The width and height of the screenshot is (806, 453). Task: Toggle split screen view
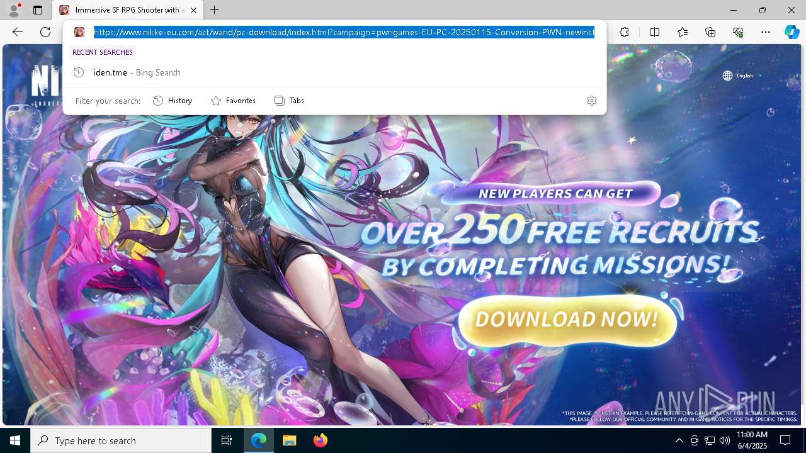pyautogui.click(x=654, y=32)
